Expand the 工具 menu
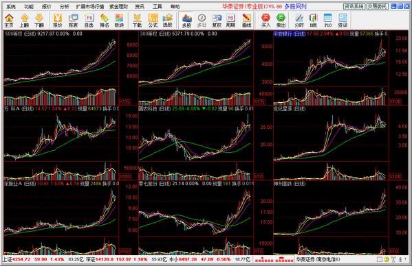 (x=157, y=7)
